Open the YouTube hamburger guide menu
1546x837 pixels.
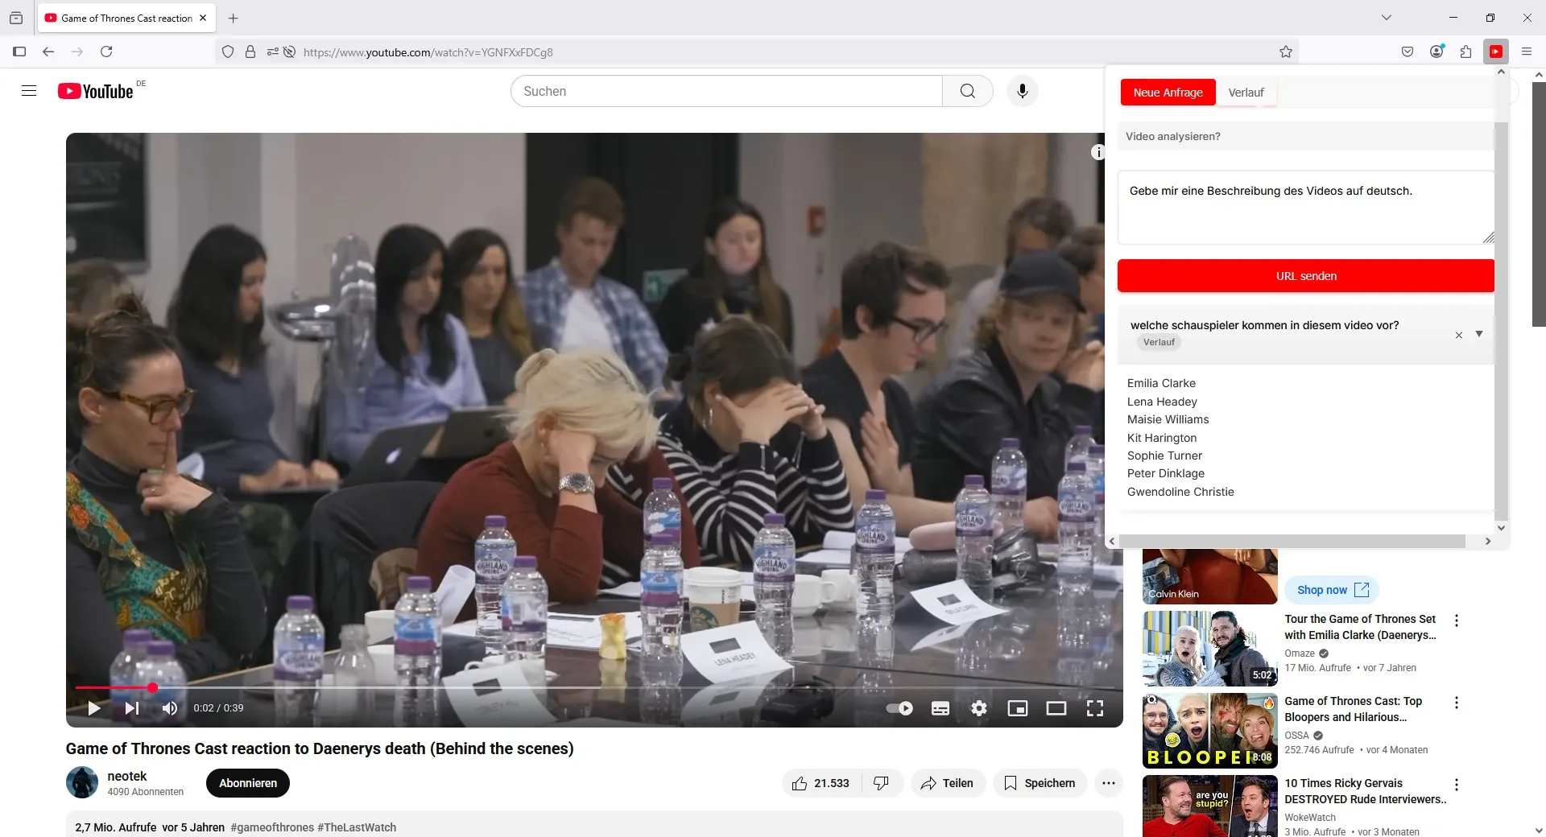pos(29,91)
